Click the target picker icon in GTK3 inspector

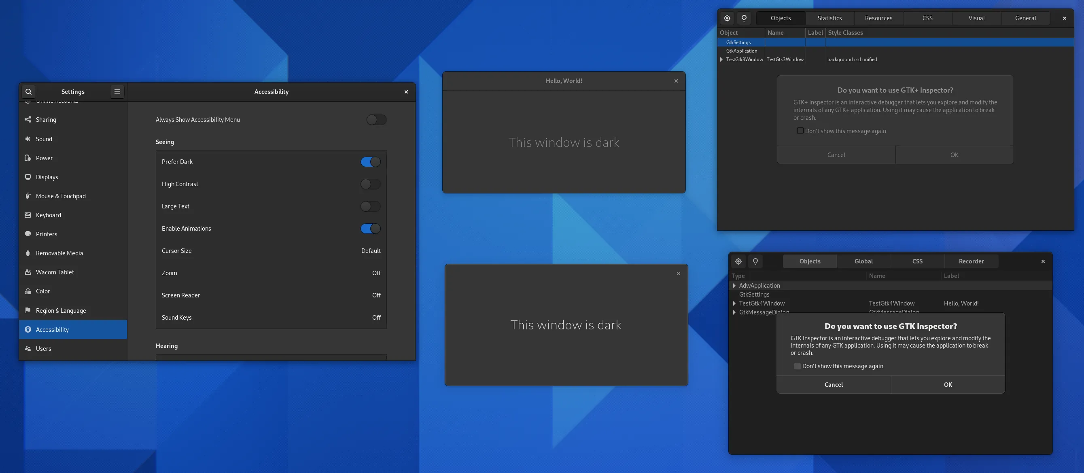[x=727, y=18]
